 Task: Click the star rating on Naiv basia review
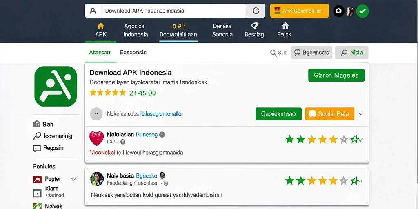316,180
